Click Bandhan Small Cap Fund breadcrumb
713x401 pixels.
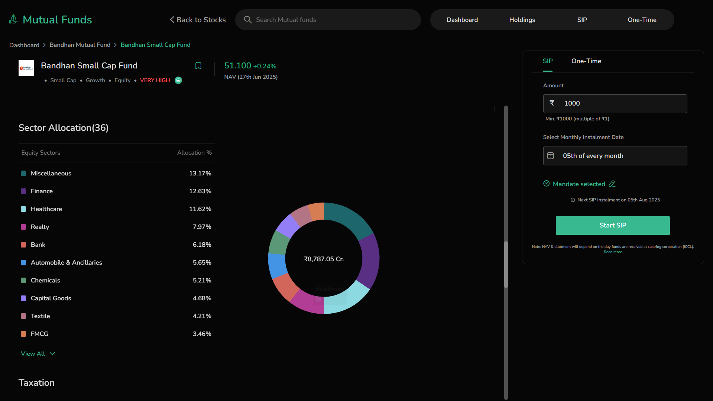[x=155, y=45]
